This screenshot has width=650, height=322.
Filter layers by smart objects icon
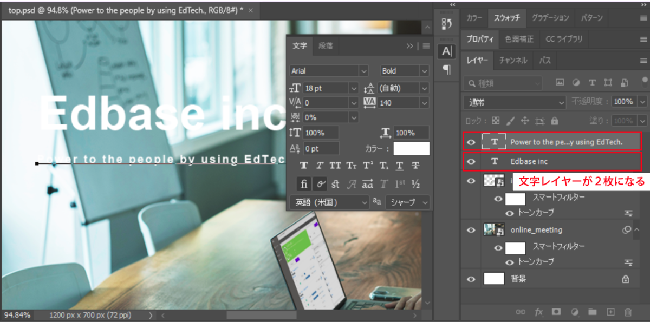[x=625, y=83]
